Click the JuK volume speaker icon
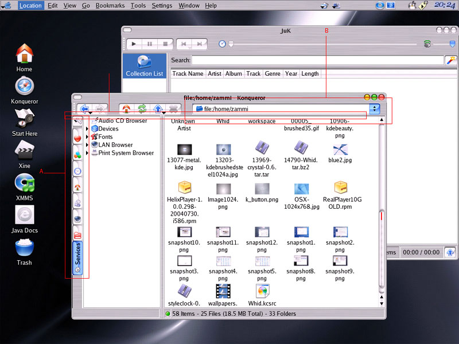Viewport: 459px width, 344px height. 427,44
